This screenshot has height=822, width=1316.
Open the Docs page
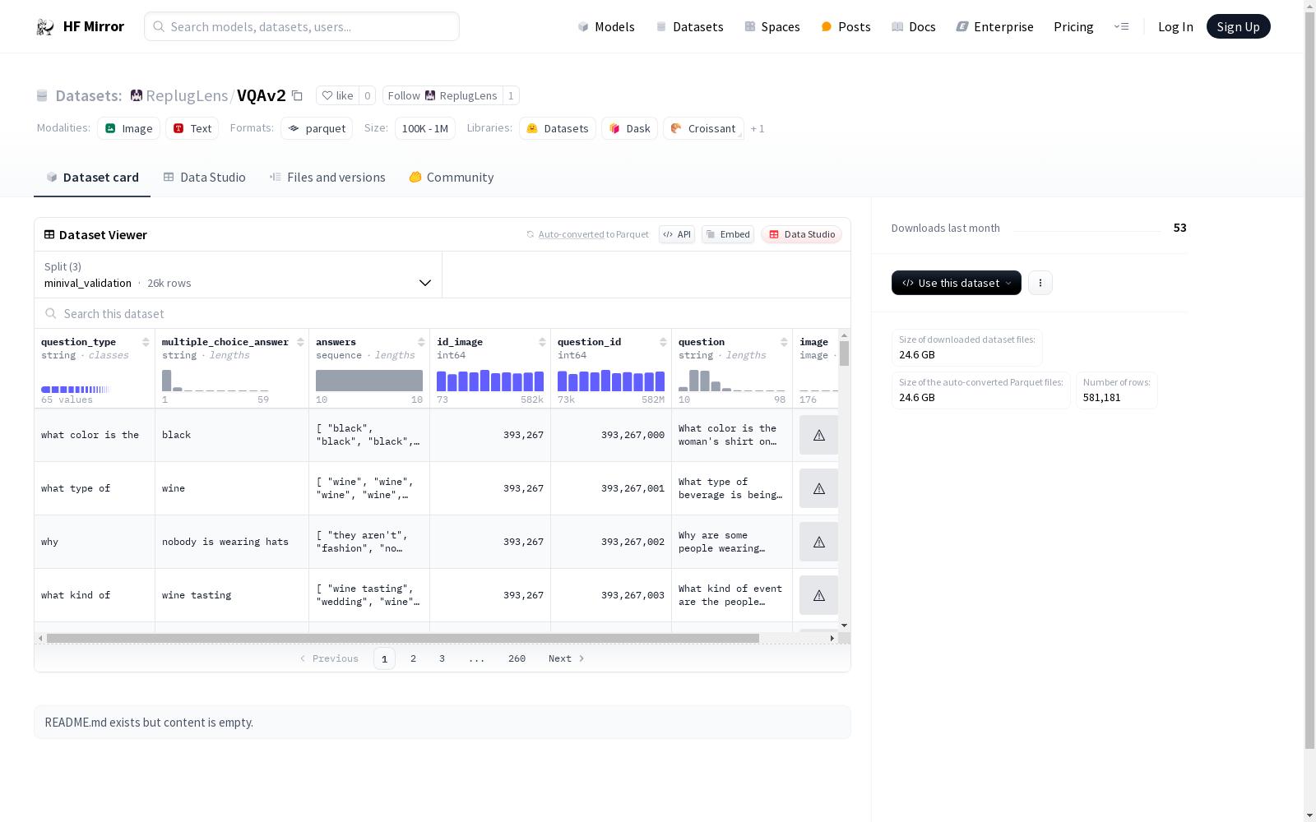914,26
